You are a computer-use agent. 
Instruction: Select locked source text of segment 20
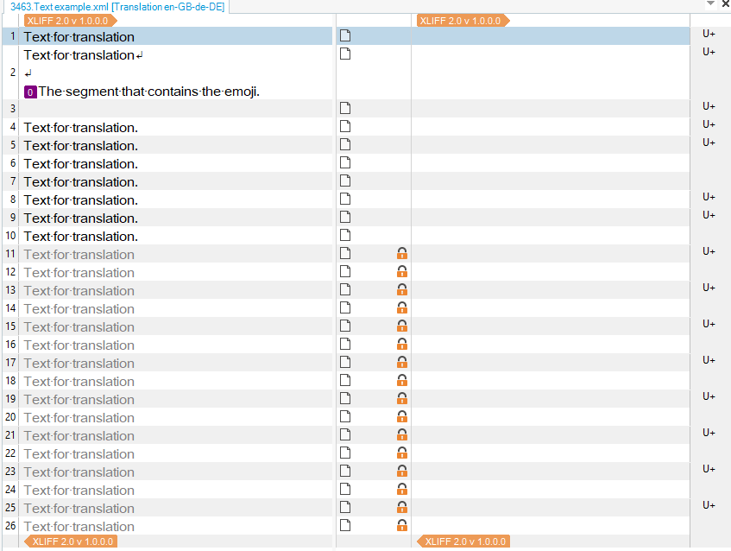pos(79,418)
